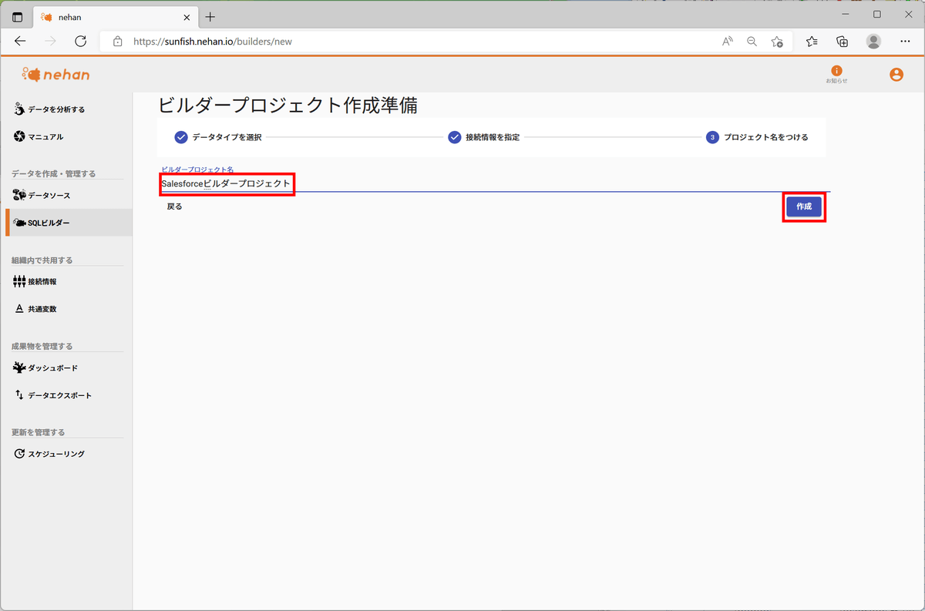This screenshot has width=925, height=611.
Task: Close the nehan browser tab
Action: pyautogui.click(x=186, y=17)
